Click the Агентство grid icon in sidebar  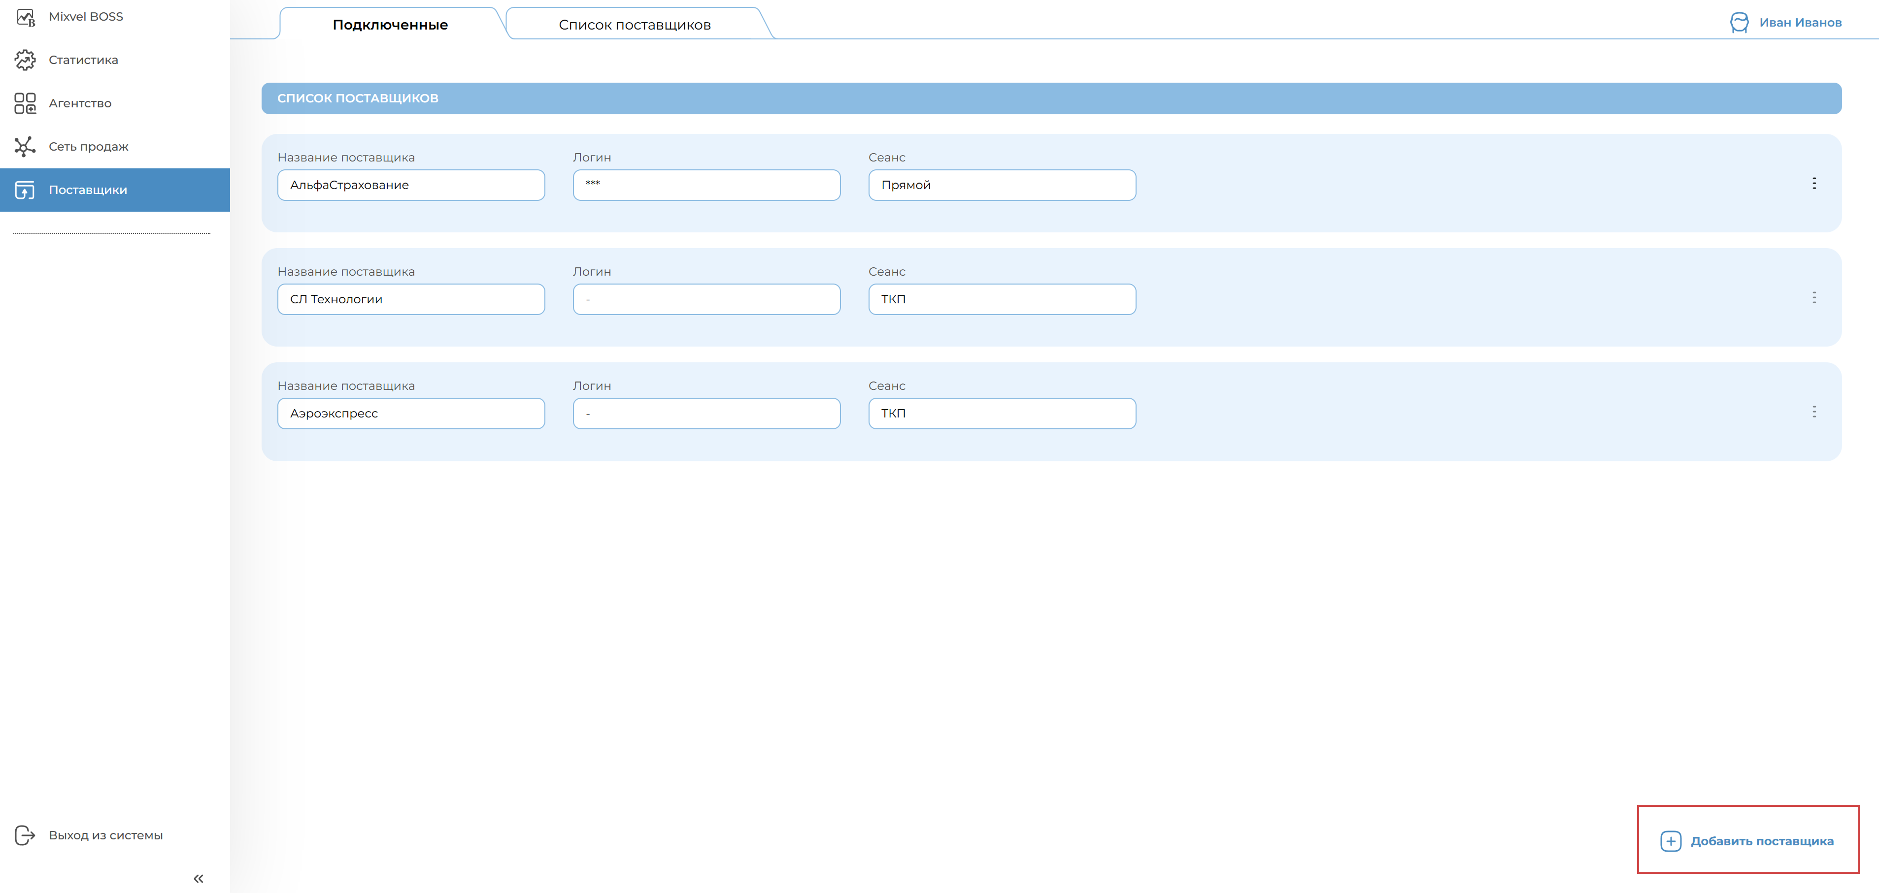(26, 103)
